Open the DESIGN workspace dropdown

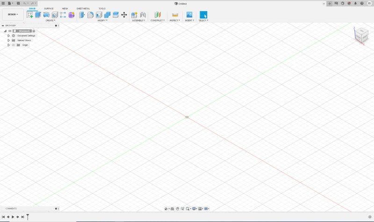[13, 14]
